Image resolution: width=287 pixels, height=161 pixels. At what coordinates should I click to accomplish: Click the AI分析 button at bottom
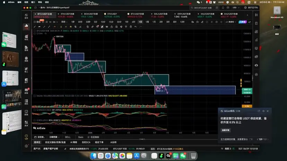113,142
